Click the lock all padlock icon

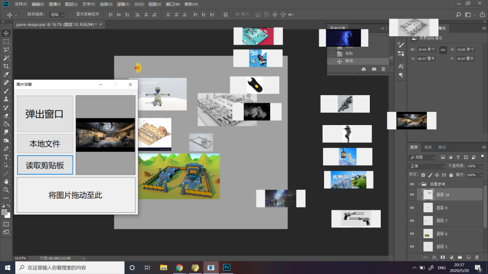(x=451, y=175)
